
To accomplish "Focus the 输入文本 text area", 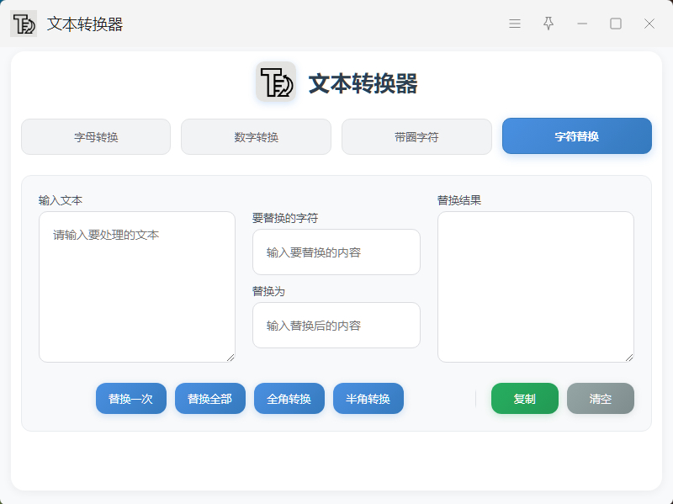I will click(137, 287).
